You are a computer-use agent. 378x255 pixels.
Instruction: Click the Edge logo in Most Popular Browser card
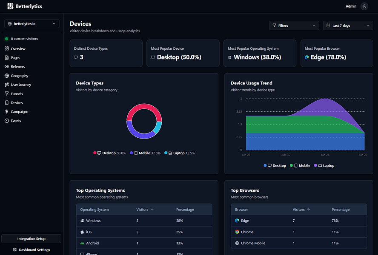(x=306, y=57)
